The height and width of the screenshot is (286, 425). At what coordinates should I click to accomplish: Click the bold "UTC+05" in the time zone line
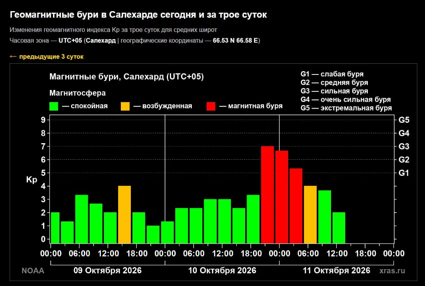pyautogui.click(x=70, y=41)
